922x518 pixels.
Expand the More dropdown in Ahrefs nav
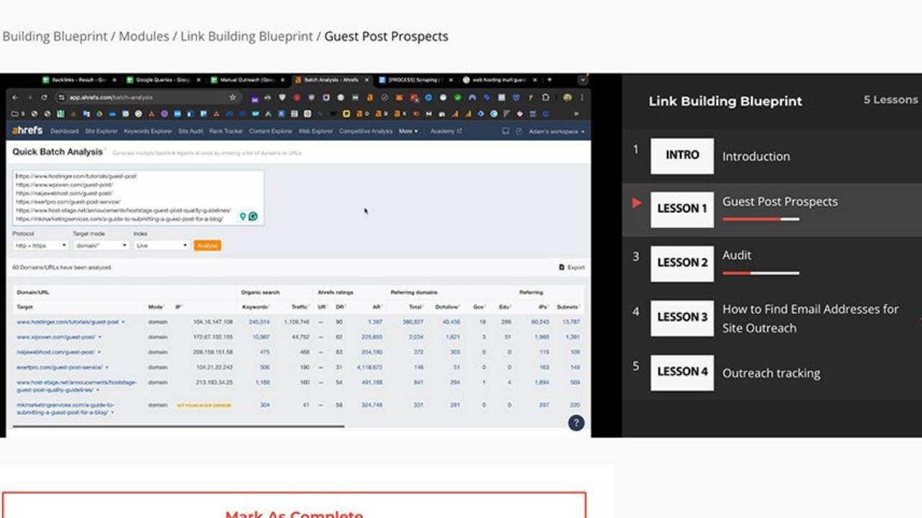pos(408,132)
